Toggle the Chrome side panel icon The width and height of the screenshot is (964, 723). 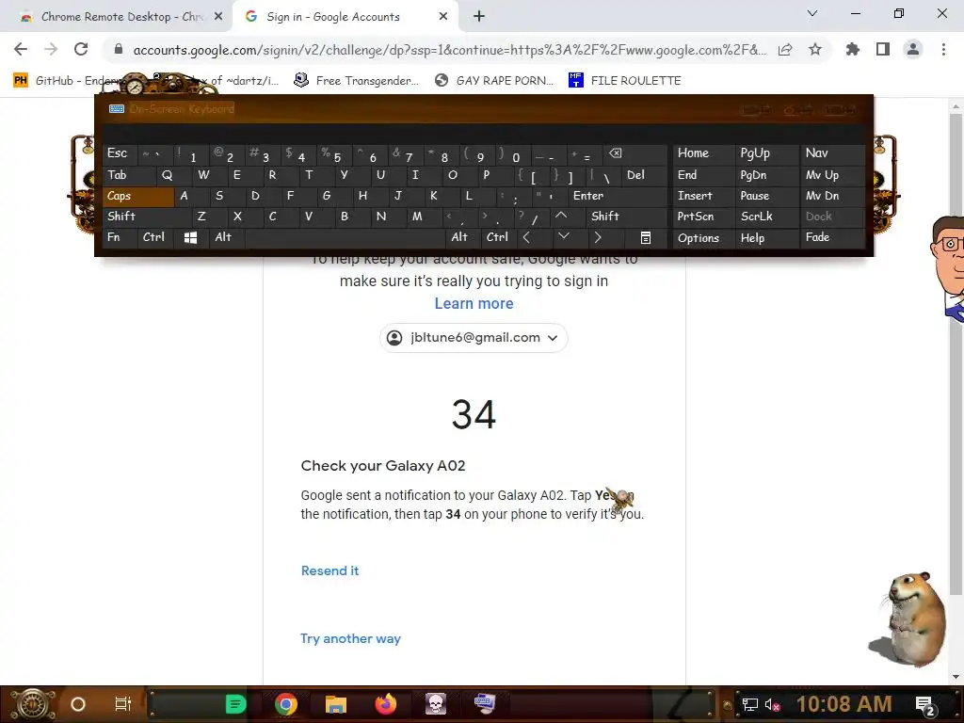point(883,49)
